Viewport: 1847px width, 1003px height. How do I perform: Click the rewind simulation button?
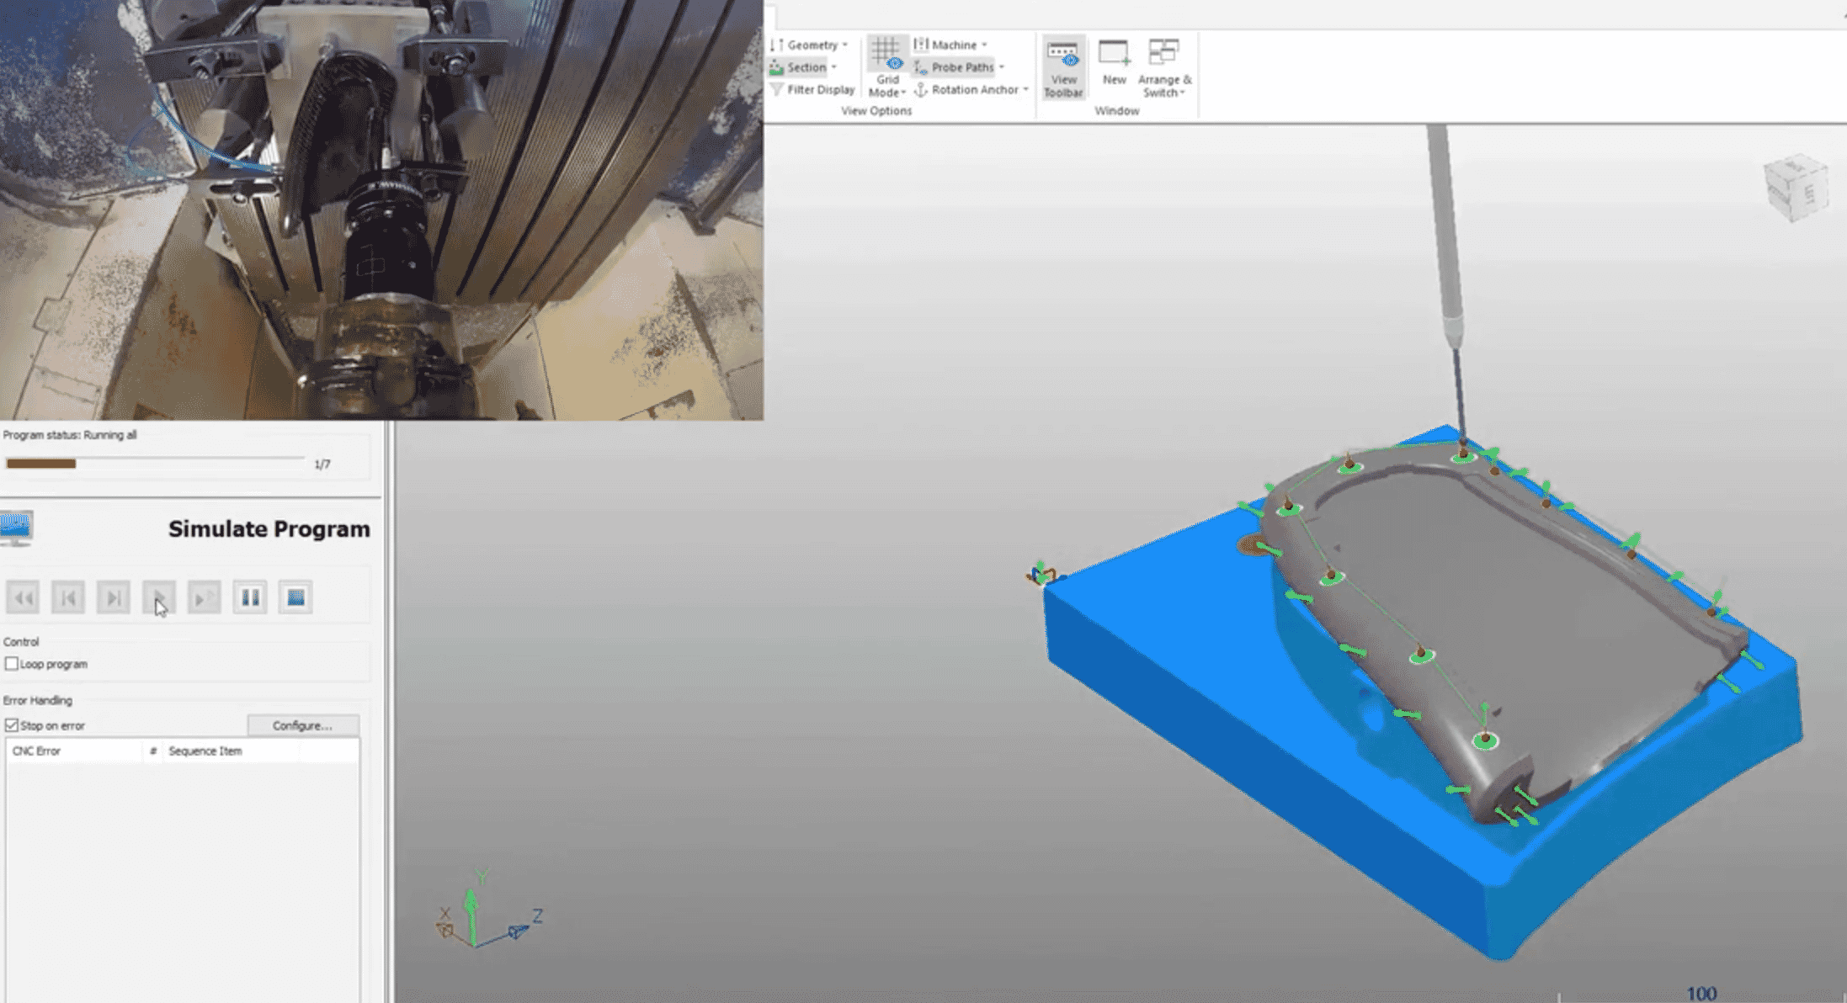click(23, 597)
